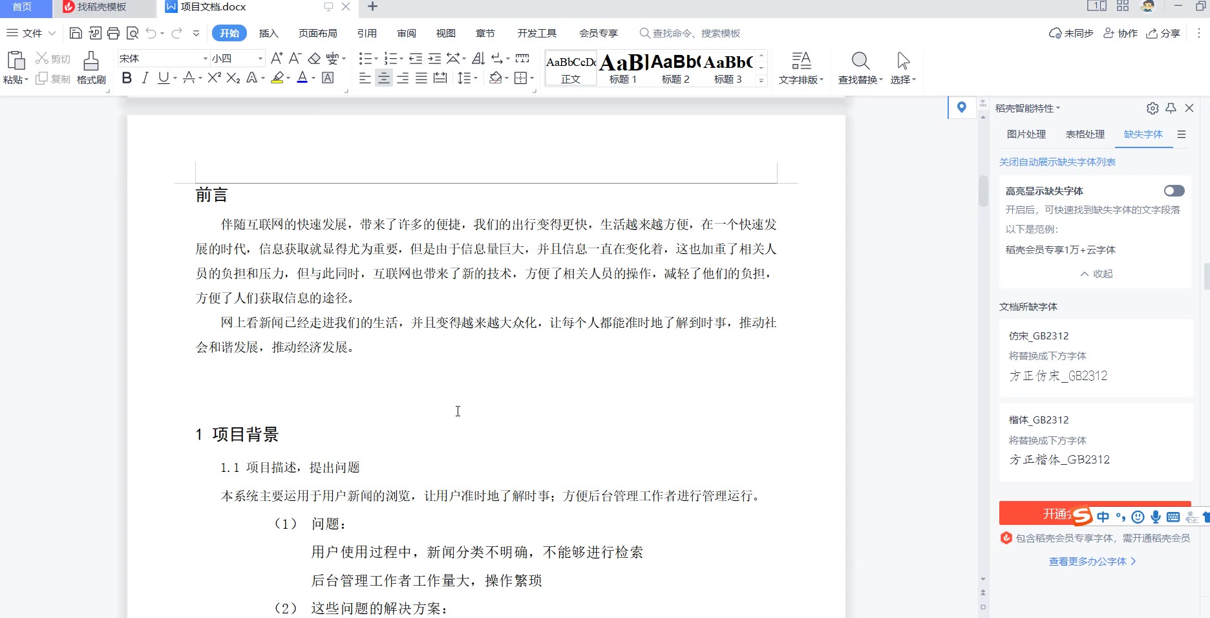Viewport: 1210px width, 618px height.
Task: Increase paragraph indent
Action: (435, 59)
